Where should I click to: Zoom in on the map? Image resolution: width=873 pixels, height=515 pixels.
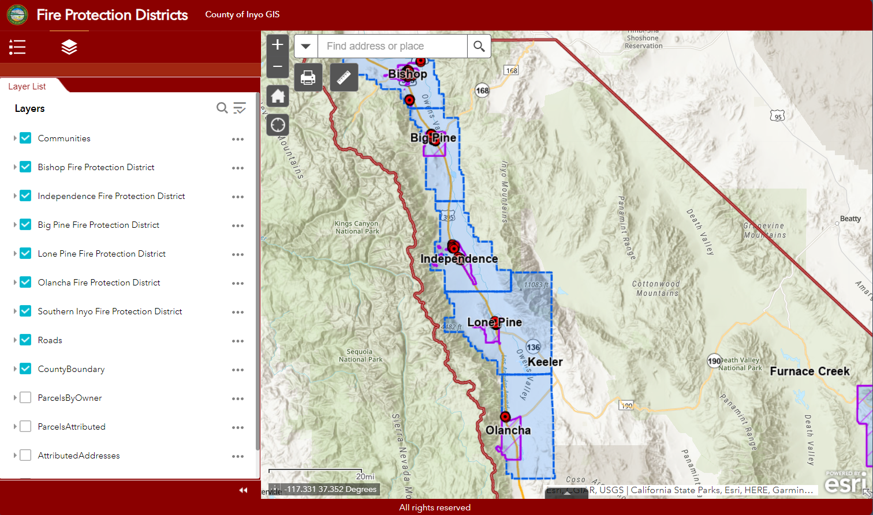point(278,45)
